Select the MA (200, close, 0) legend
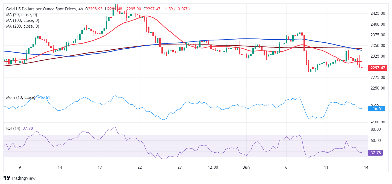 point(23,26)
